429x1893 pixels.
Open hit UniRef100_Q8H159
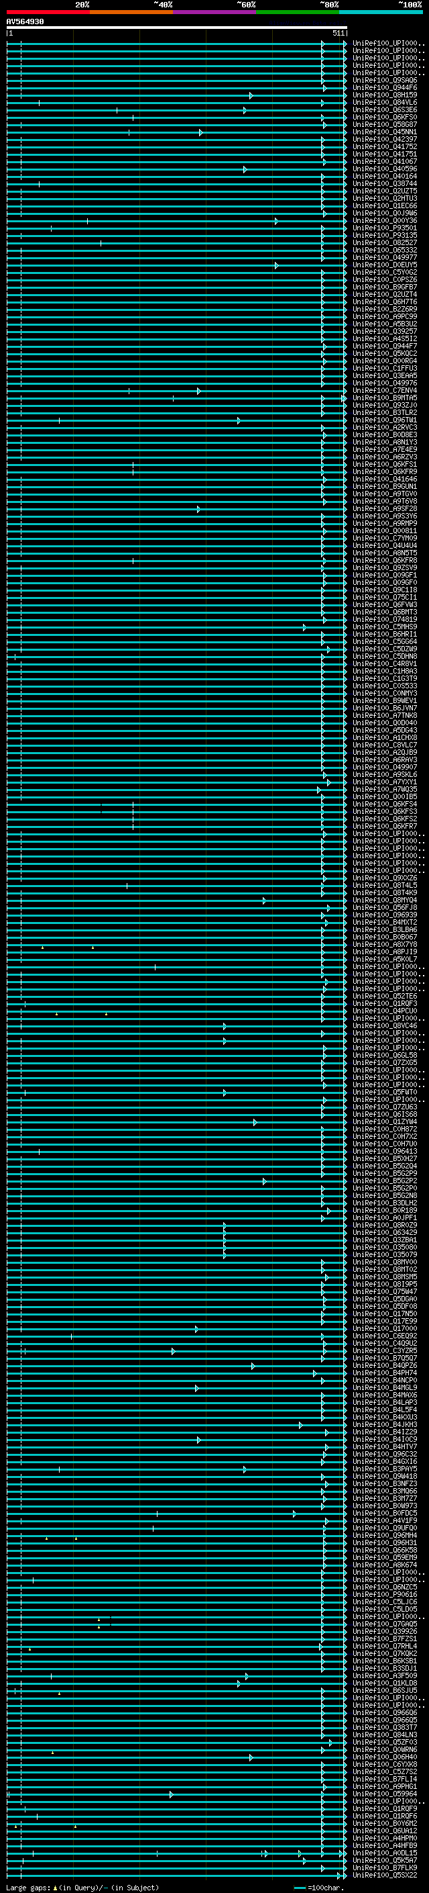pos(385,95)
